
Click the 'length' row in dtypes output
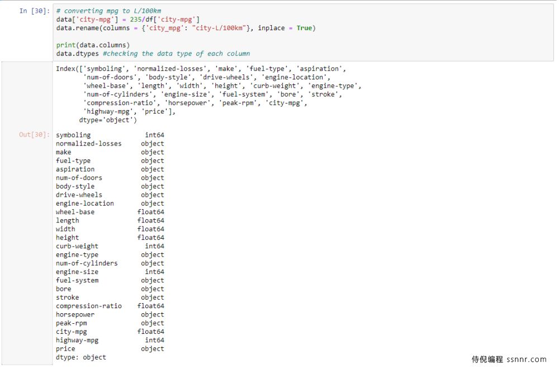[110, 221]
